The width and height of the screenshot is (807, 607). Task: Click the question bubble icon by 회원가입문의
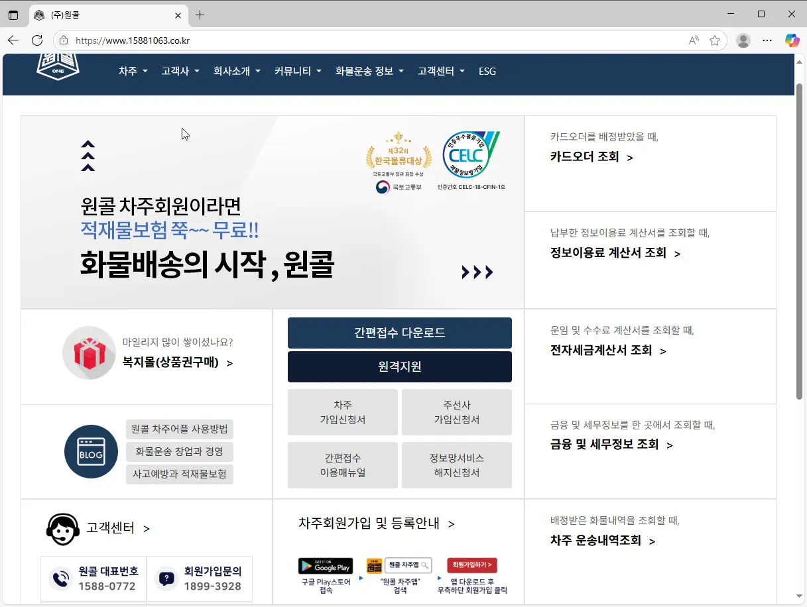[166, 579]
